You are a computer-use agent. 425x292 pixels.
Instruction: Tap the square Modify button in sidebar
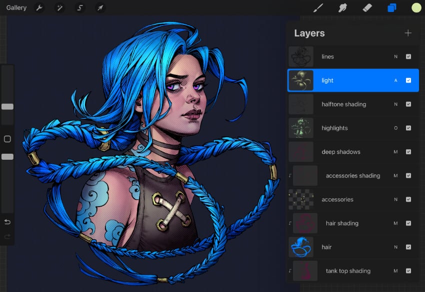coord(7,139)
